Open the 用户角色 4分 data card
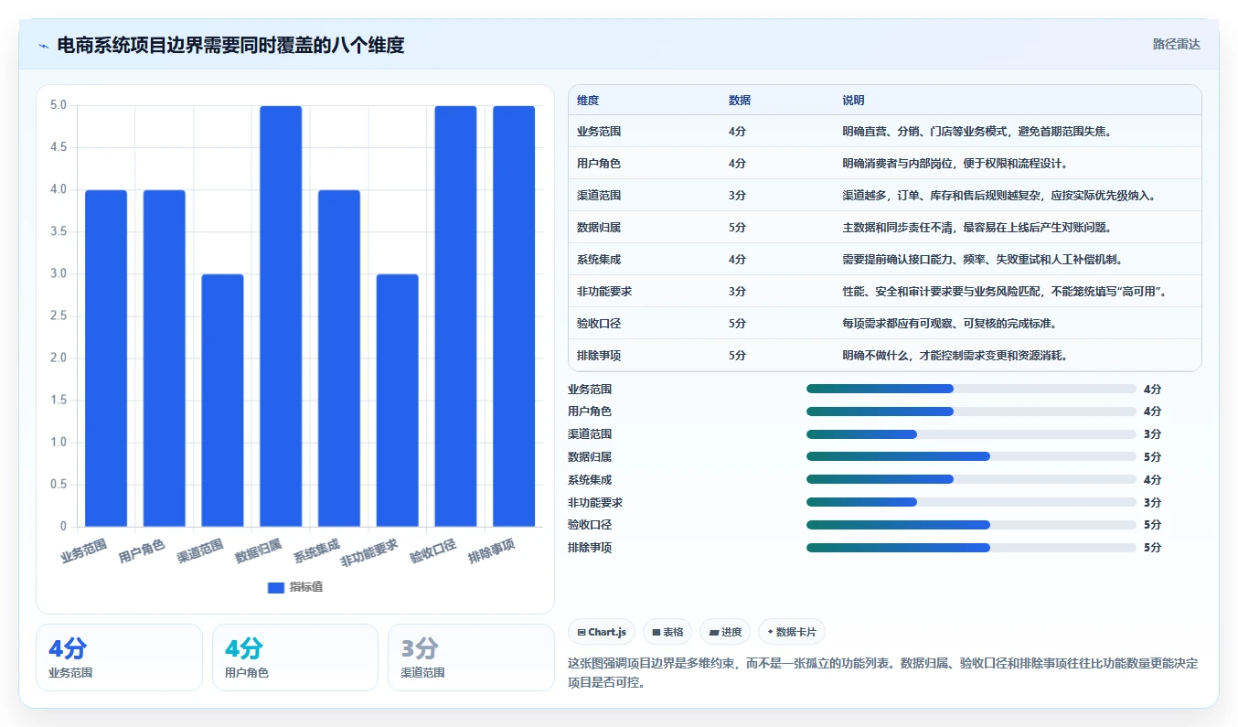 coord(294,658)
